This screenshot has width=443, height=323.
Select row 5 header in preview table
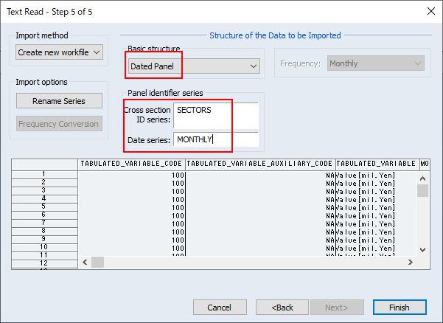[44, 206]
